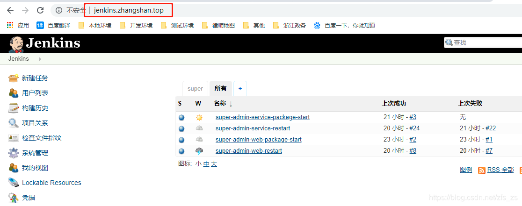Open the 图例 legend link
The height and width of the screenshot is (206, 522).
(x=466, y=170)
